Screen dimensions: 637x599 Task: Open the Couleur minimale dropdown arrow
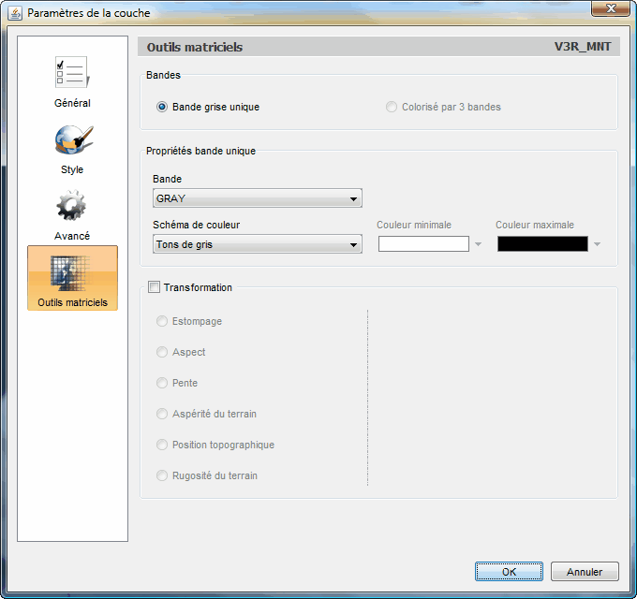(x=479, y=244)
